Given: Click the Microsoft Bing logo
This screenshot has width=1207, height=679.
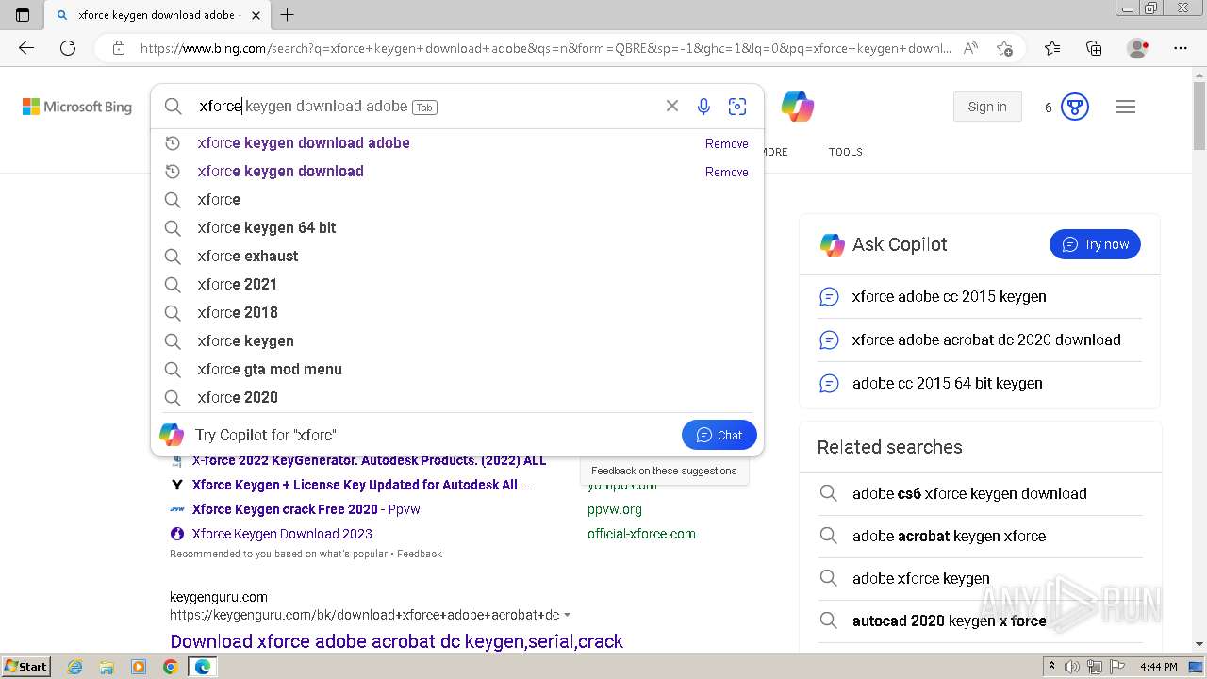Looking at the screenshot, I should point(77,107).
